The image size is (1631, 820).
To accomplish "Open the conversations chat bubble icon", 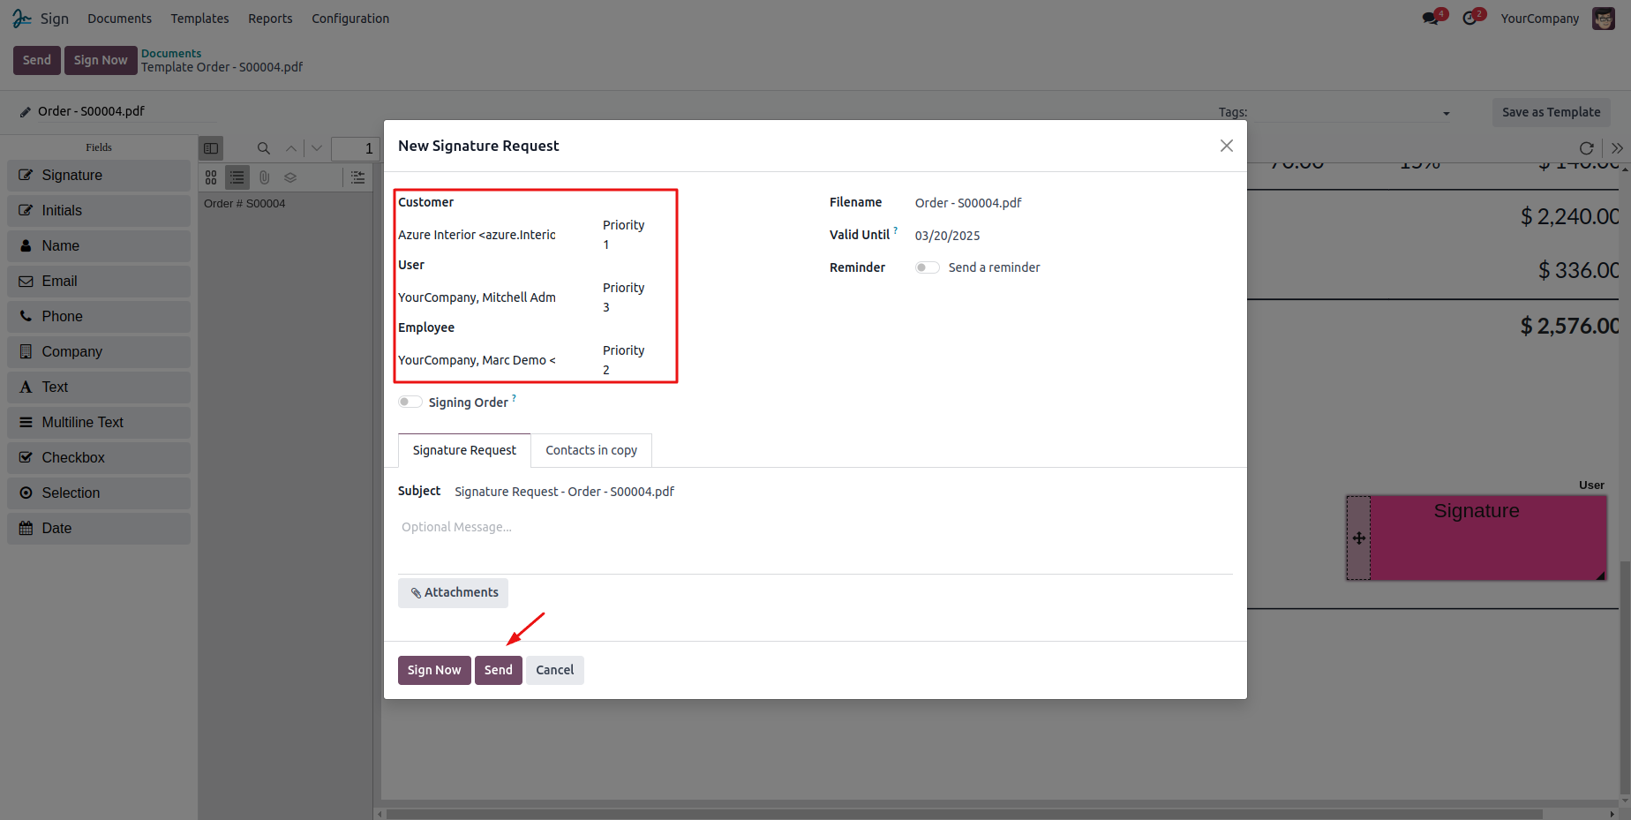I will tap(1431, 19).
